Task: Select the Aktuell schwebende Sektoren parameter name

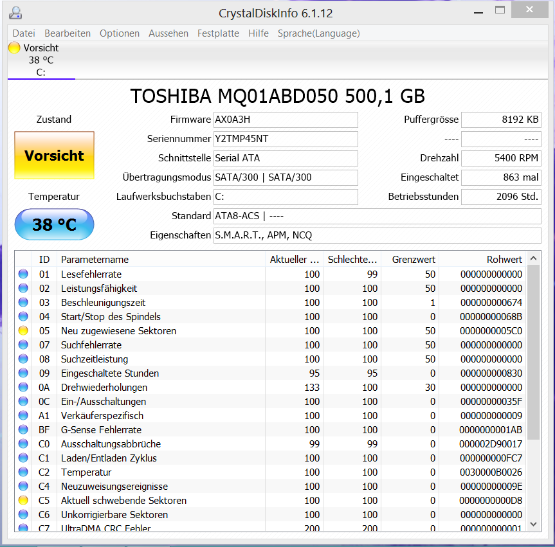Action: click(x=123, y=501)
